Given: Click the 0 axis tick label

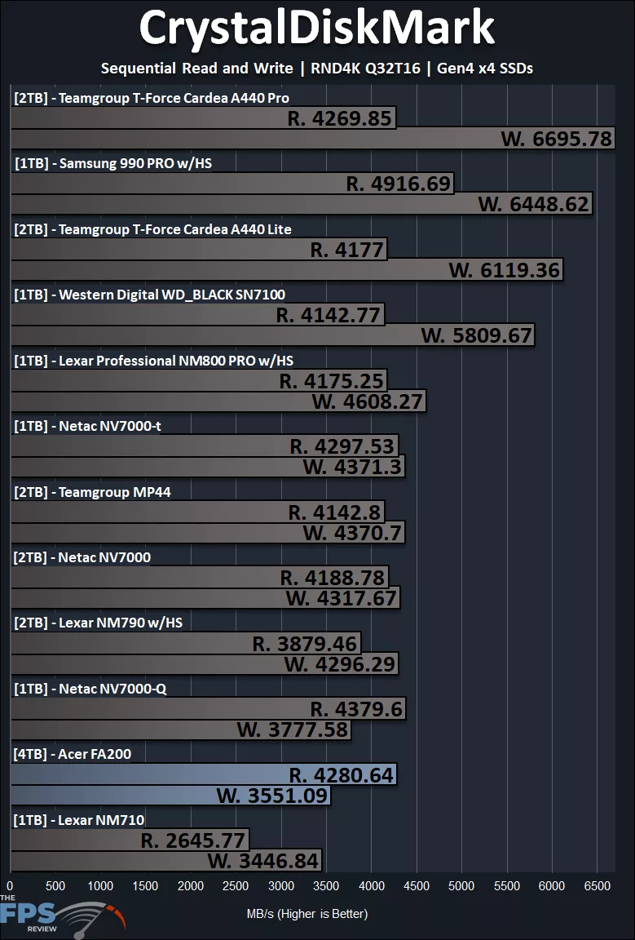Looking at the screenshot, I should point(10,886).
